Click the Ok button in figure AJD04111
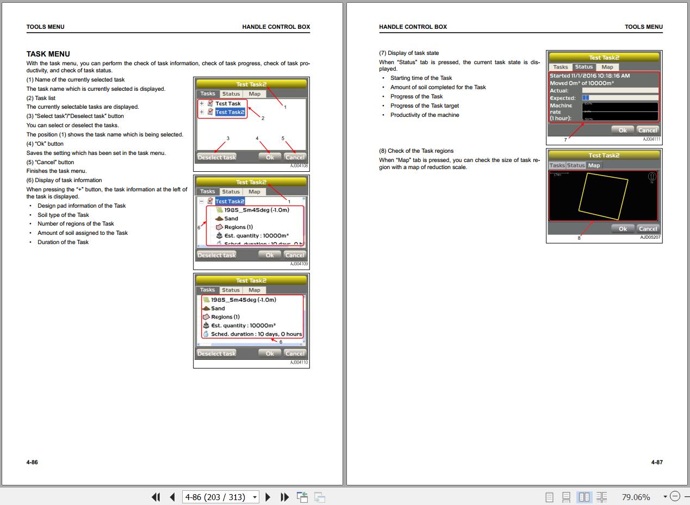 pyautogui.click(x=623, y=130)
